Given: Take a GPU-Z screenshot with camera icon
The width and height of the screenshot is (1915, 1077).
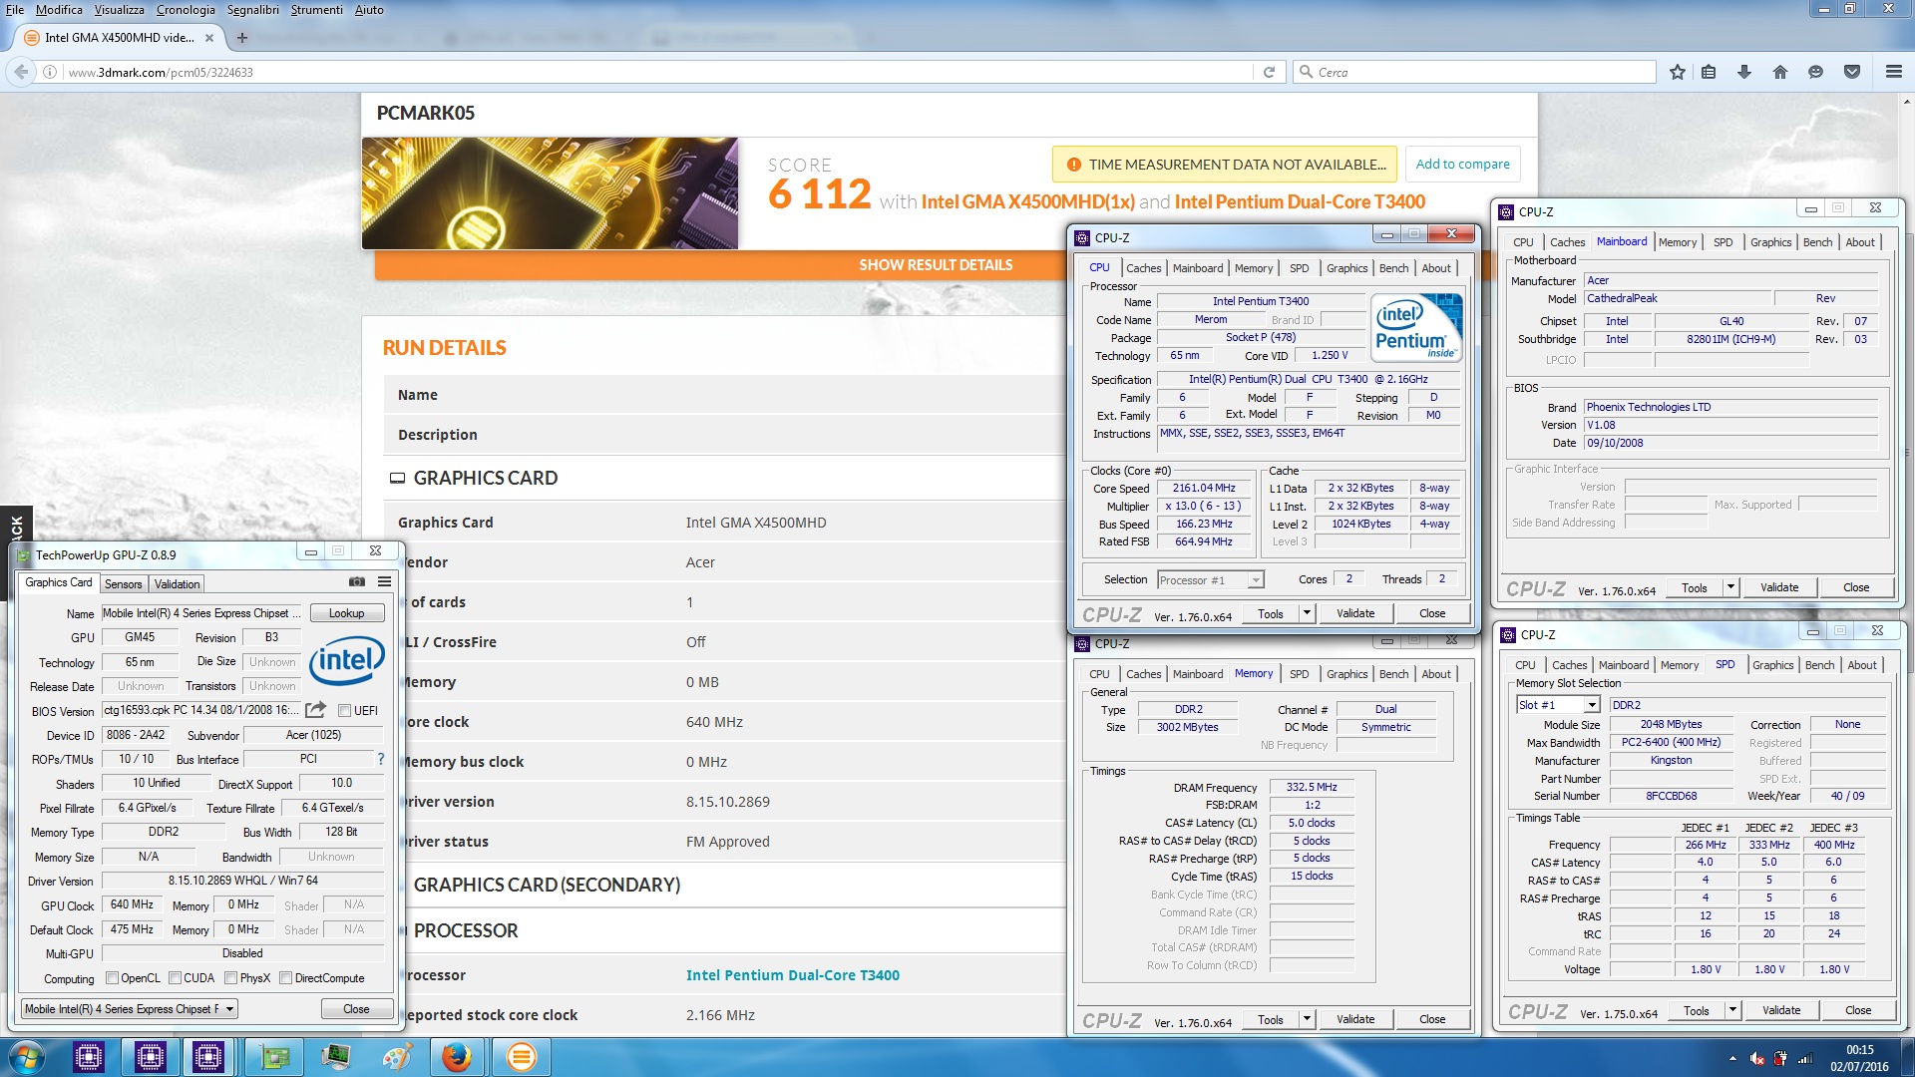Looking at the screenshot, I should (356, 582).
